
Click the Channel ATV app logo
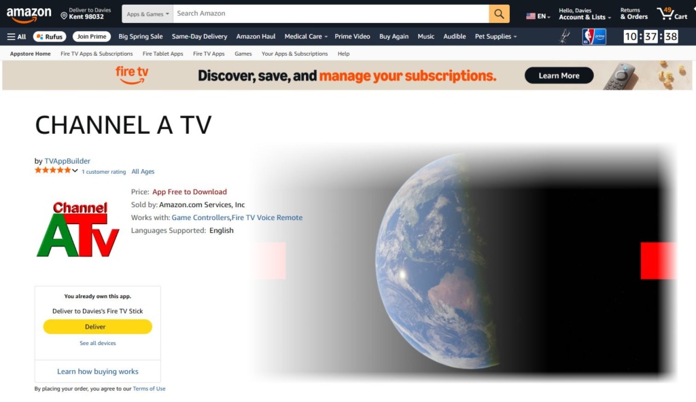[x=77, y=229]
